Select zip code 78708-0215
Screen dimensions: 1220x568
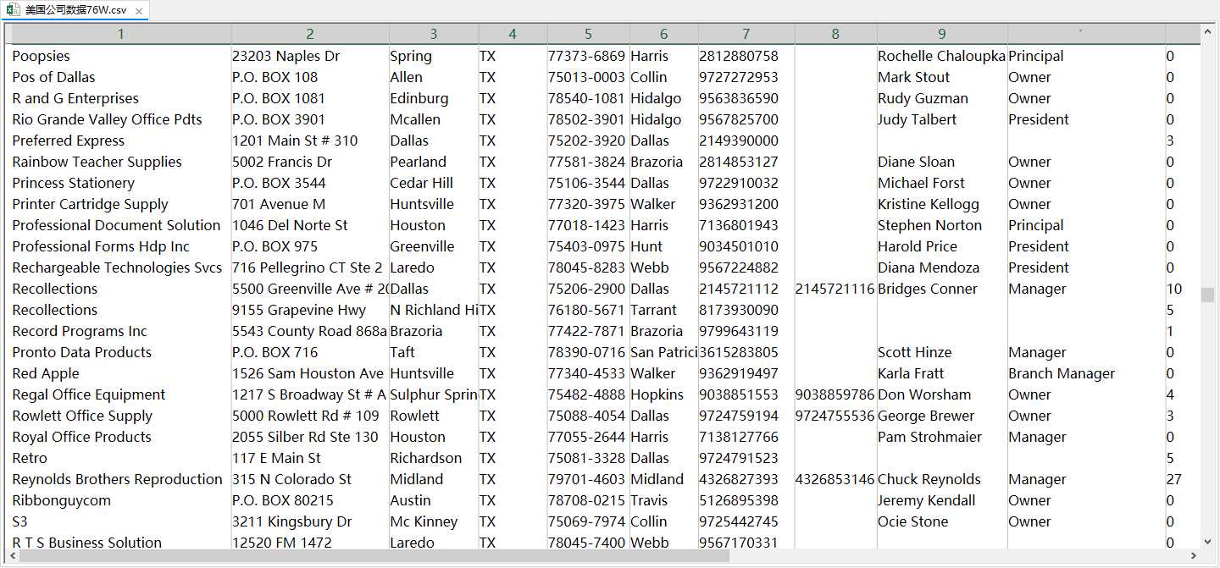pyautogui.click(x=588, y=500)
